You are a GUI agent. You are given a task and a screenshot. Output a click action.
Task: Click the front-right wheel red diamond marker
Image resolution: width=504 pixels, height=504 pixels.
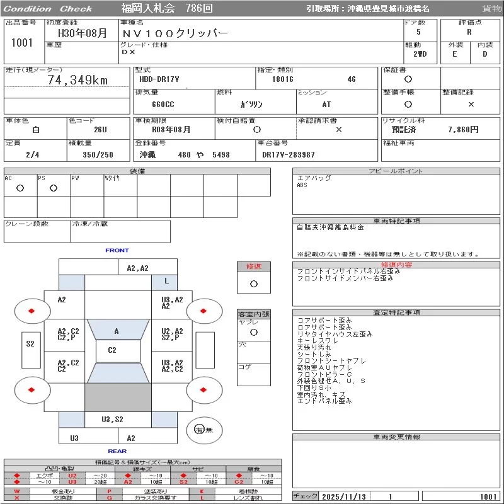(x=204, y=311)
